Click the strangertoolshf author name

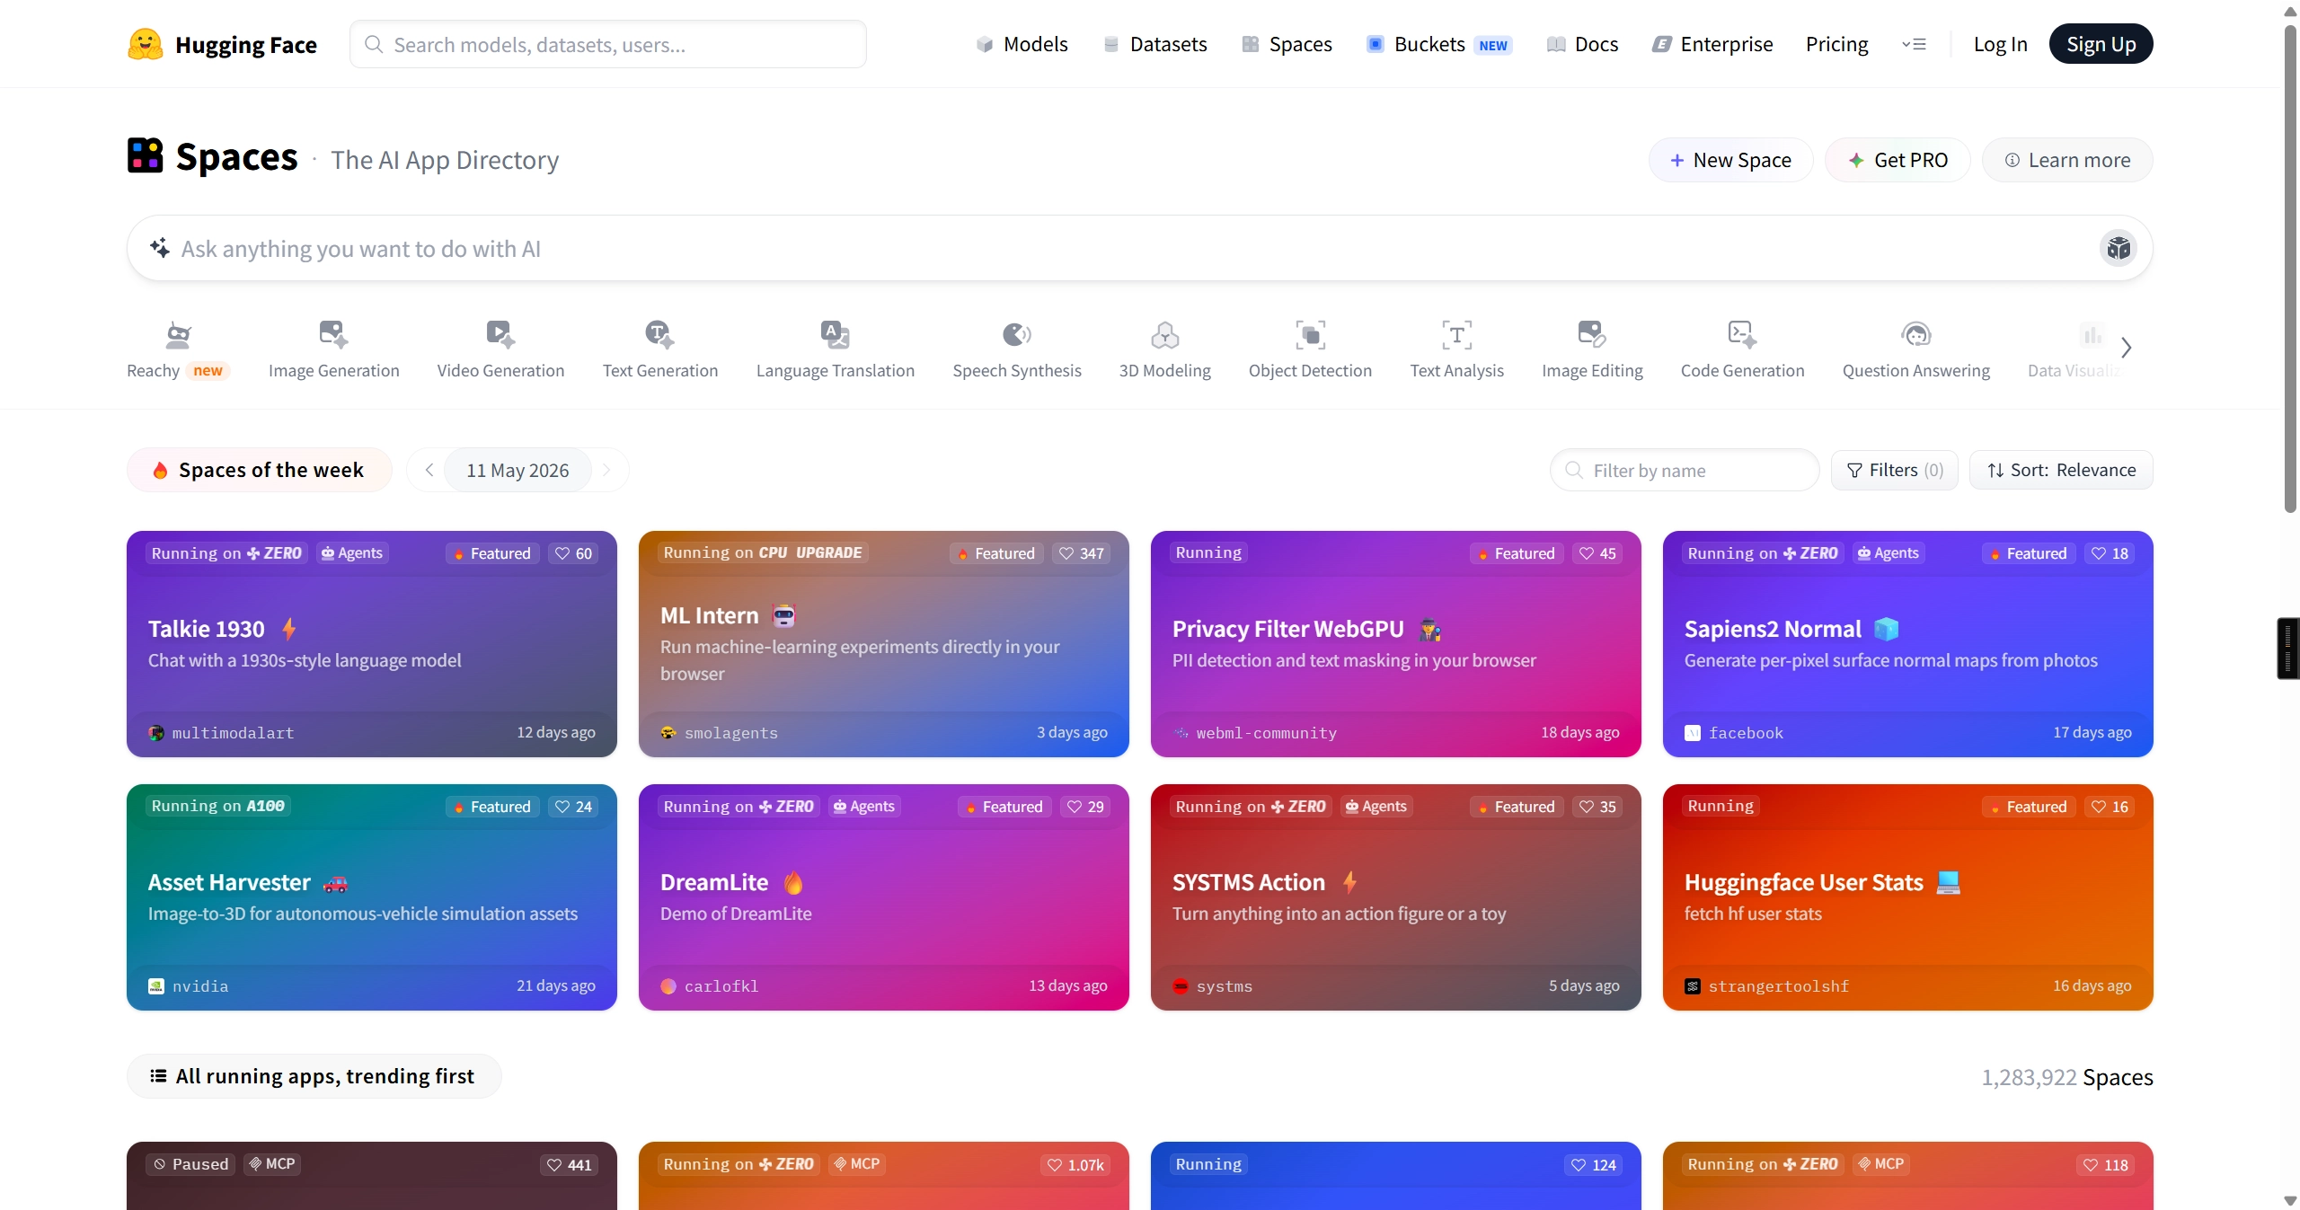[1779, 986]
